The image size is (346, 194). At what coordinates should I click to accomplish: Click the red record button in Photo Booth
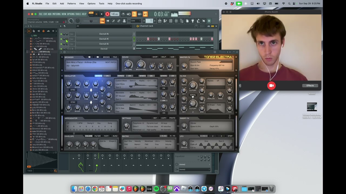tap(271, 86)
